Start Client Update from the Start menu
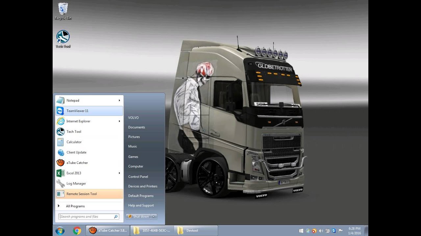The width and height of the screenshot is (421, 236). click(89, 152)
